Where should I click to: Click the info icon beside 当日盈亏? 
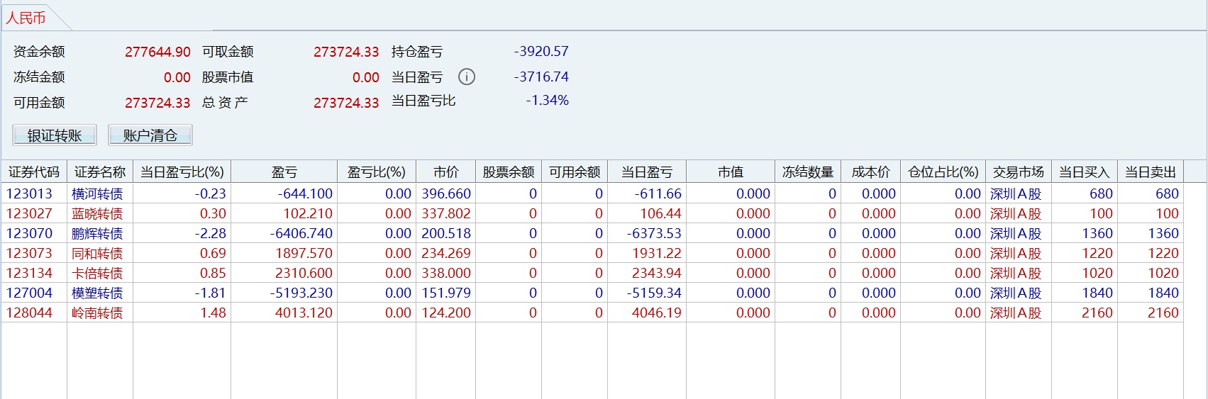pos(467,77)
